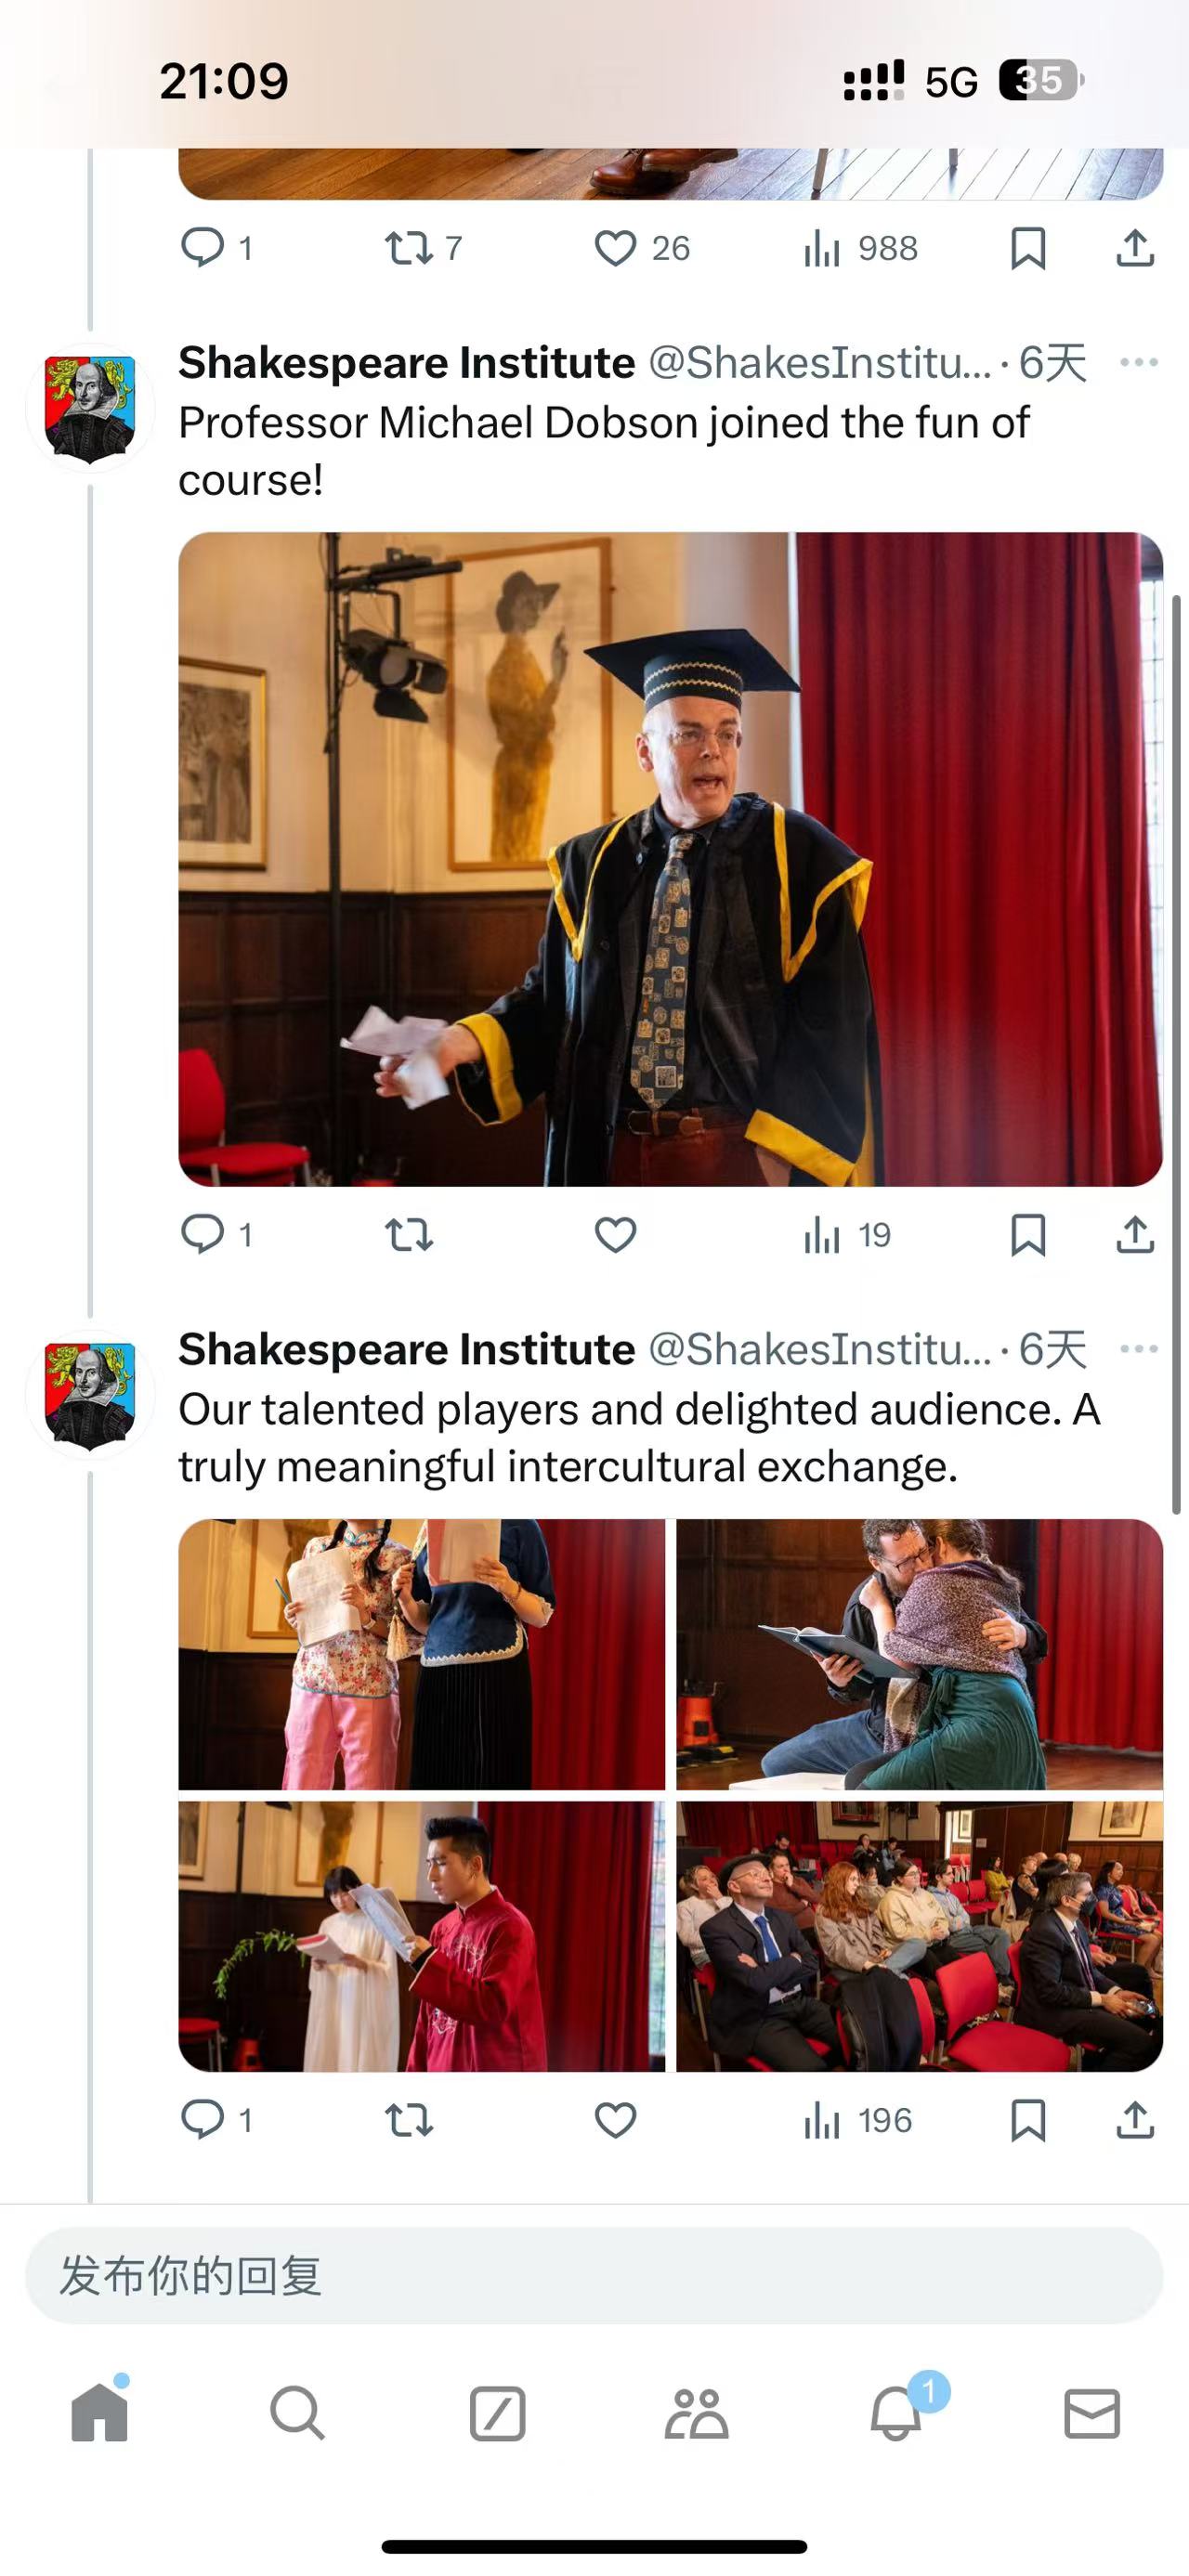
Task: Share the talented players tweet
Action: 1135,2120
